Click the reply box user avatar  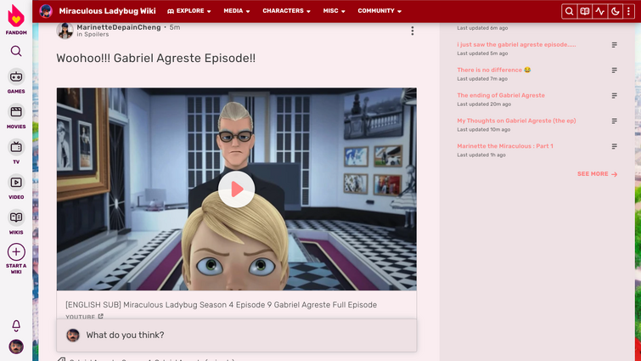[73, 336]
